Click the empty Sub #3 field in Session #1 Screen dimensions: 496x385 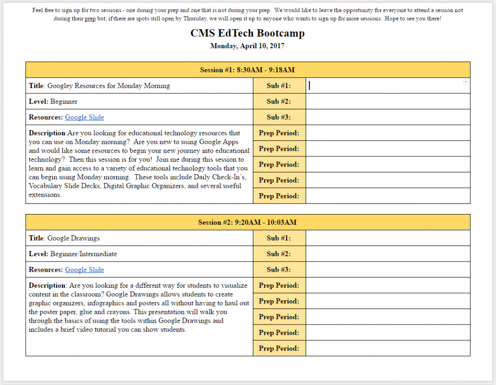pyautogui.click(x=388, y=117)
